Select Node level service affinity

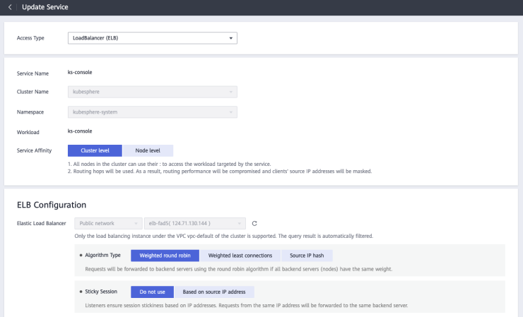point(148,150)
